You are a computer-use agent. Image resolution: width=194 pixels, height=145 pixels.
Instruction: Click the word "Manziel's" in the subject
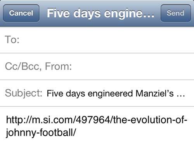[x=154, y=93]
